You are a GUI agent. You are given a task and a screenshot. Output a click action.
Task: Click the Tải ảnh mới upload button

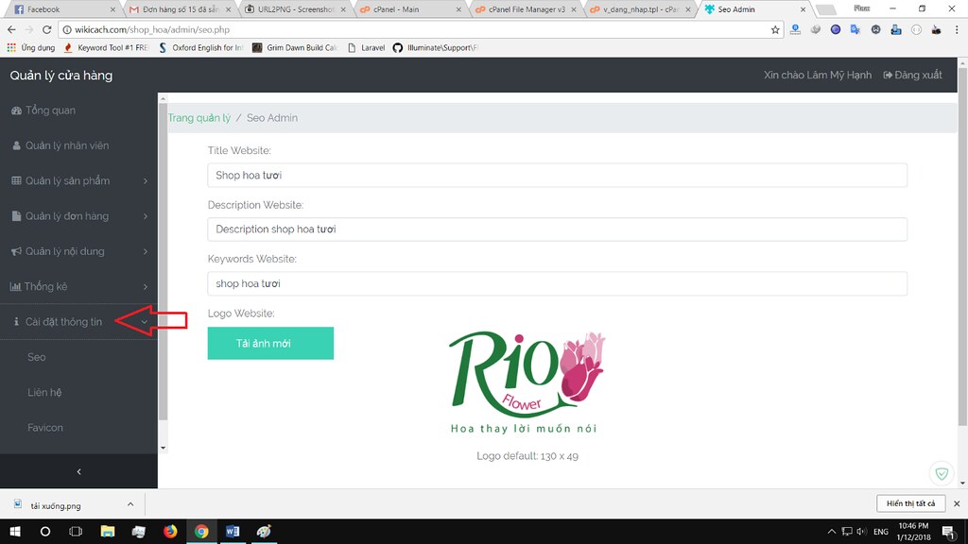click(270, 344)
